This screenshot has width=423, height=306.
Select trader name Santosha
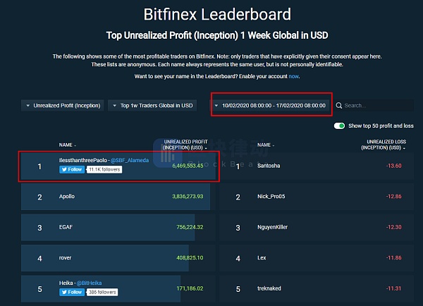[269, 166]
